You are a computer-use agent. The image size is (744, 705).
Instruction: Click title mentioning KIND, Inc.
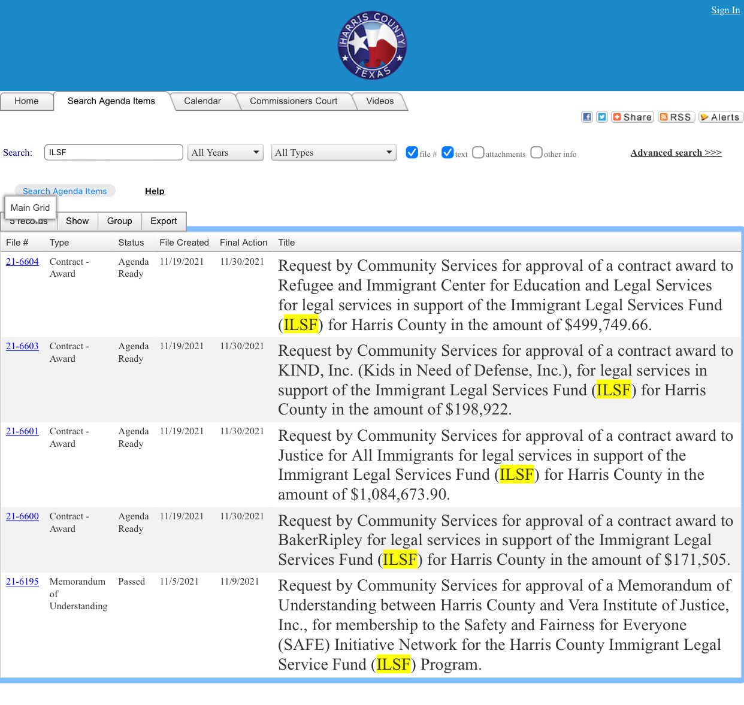[506, 380]
